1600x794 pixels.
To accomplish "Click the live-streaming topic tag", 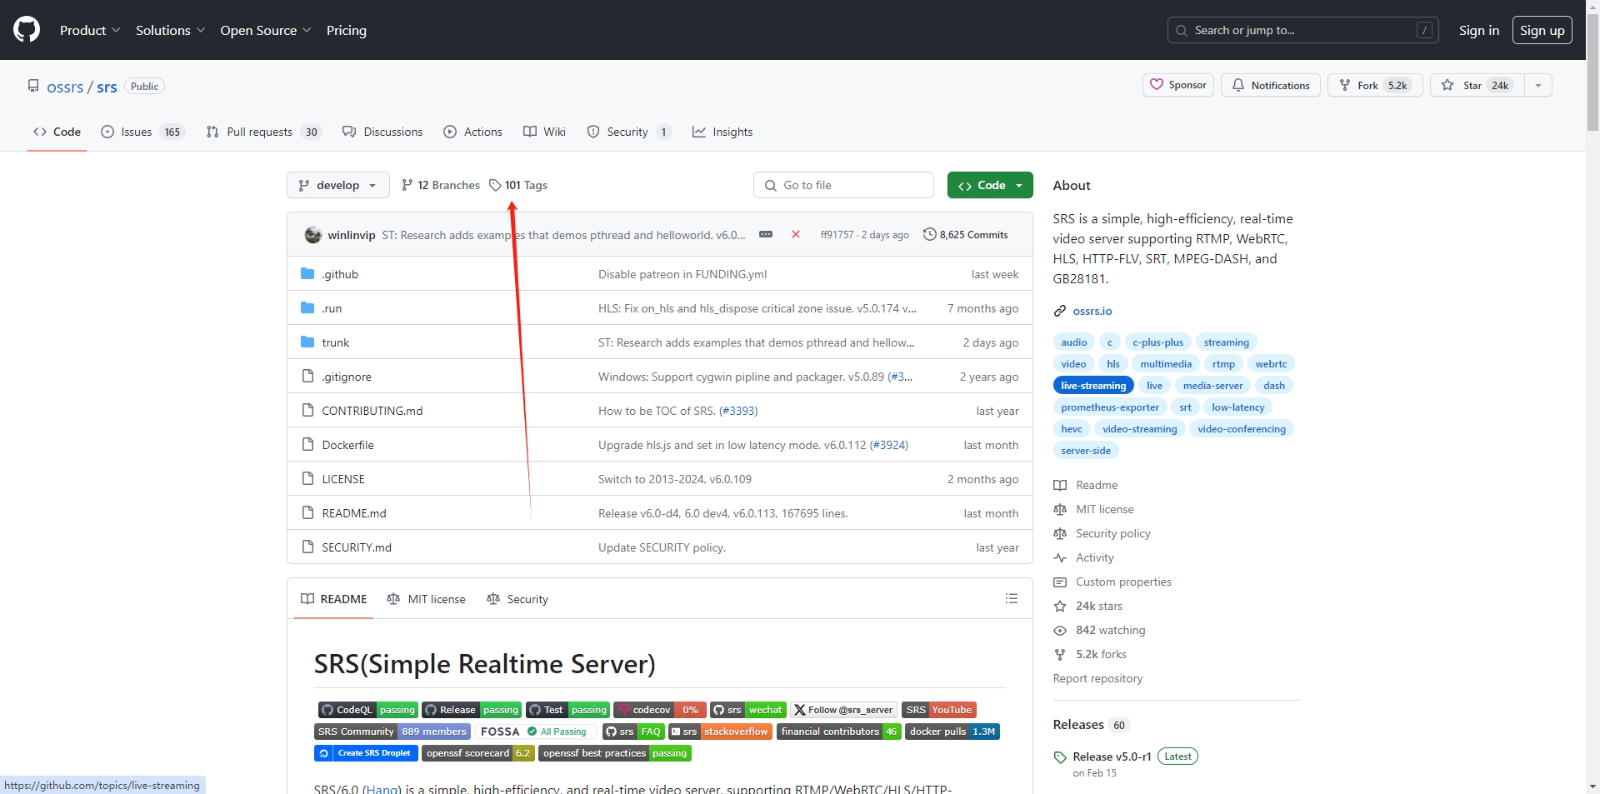I will point(1093,386).
